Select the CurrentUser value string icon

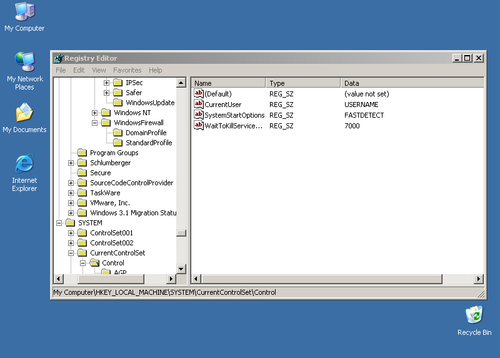(x=199, y=104)
